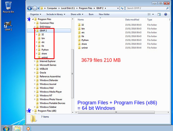Viewport: 173px width, 131px height.
Task: Refresh the GIMP 2 folder view
Action: pos(122,8)
